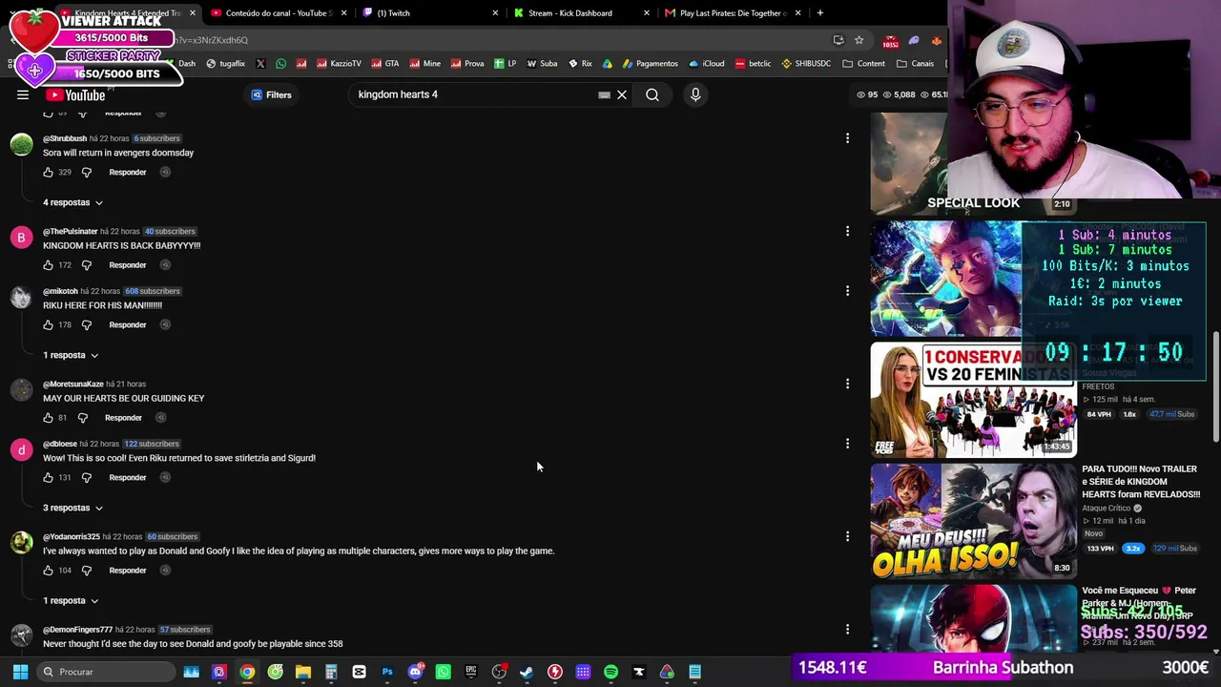
Task: Open the 1 Conservador vs 20 Feministas video
Action: click(973, 400)
